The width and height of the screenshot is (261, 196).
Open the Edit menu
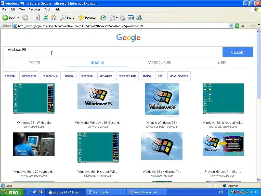[13, 9]
